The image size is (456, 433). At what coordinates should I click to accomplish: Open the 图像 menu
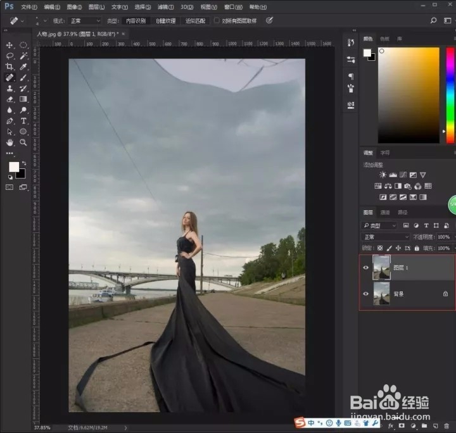75,7
